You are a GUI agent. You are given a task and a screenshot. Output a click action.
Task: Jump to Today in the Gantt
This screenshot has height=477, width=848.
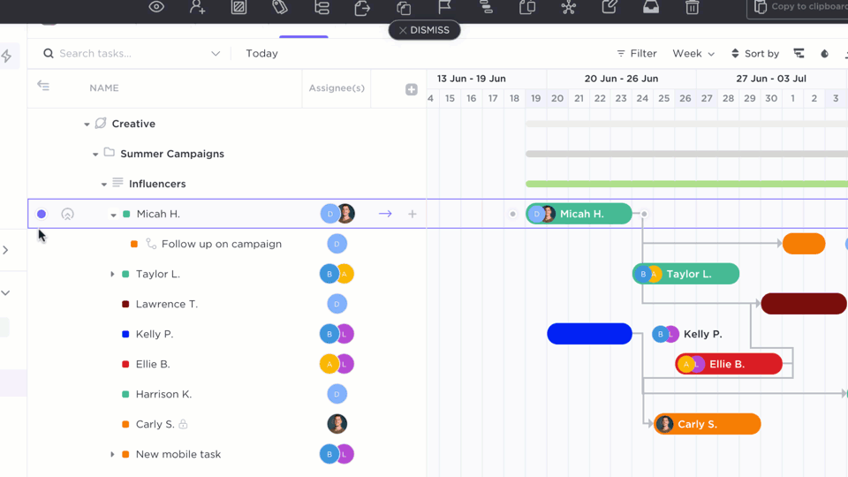point(261,54)
